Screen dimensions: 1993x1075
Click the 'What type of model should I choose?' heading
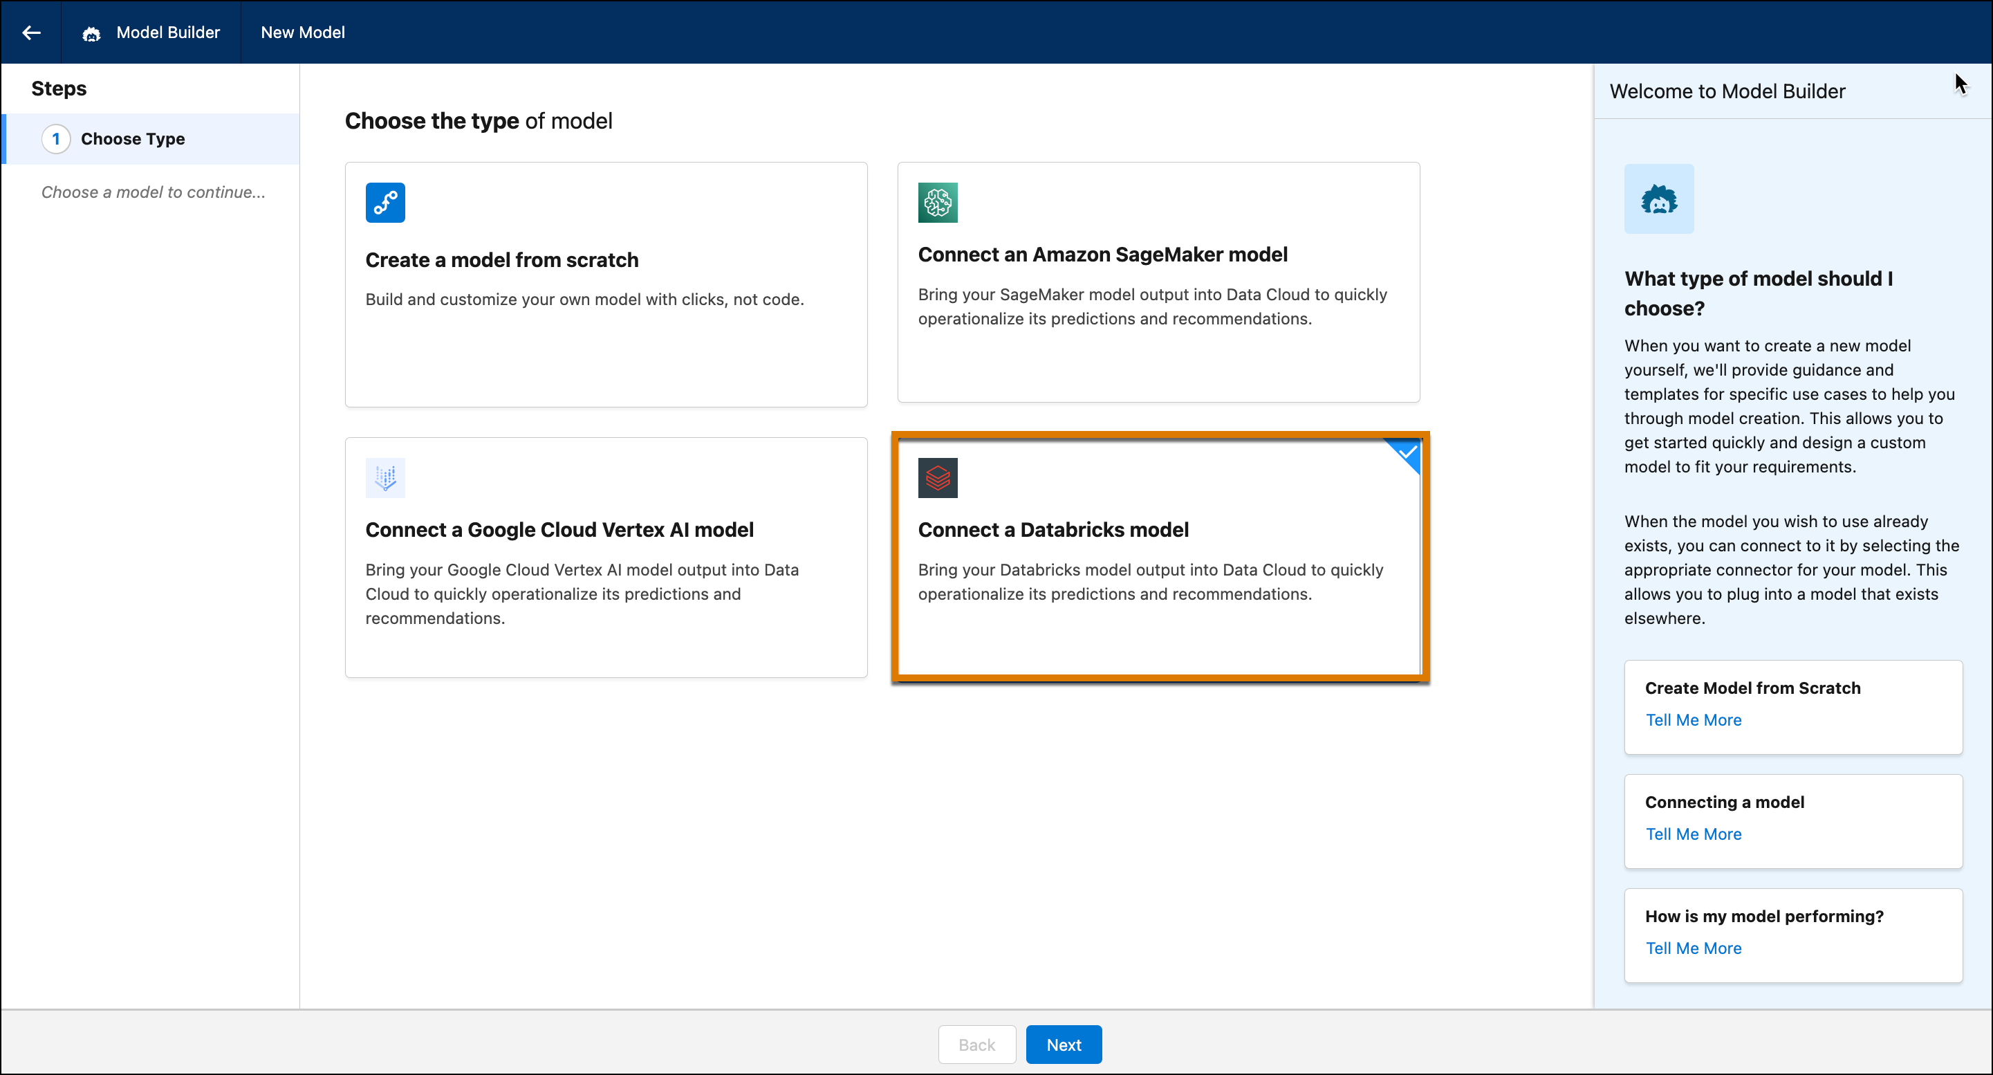[1759, 293]
